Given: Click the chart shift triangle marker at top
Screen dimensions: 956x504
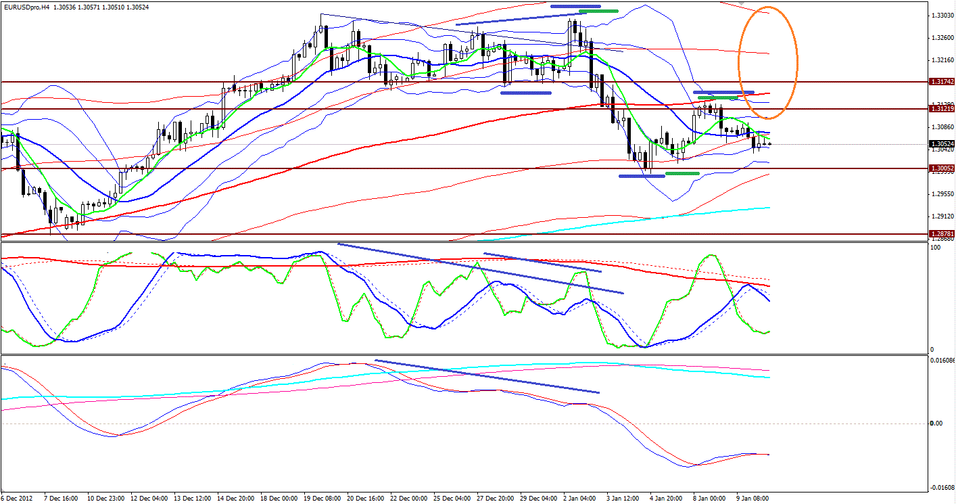Looking at the screenshot, I should pos(742,3).
